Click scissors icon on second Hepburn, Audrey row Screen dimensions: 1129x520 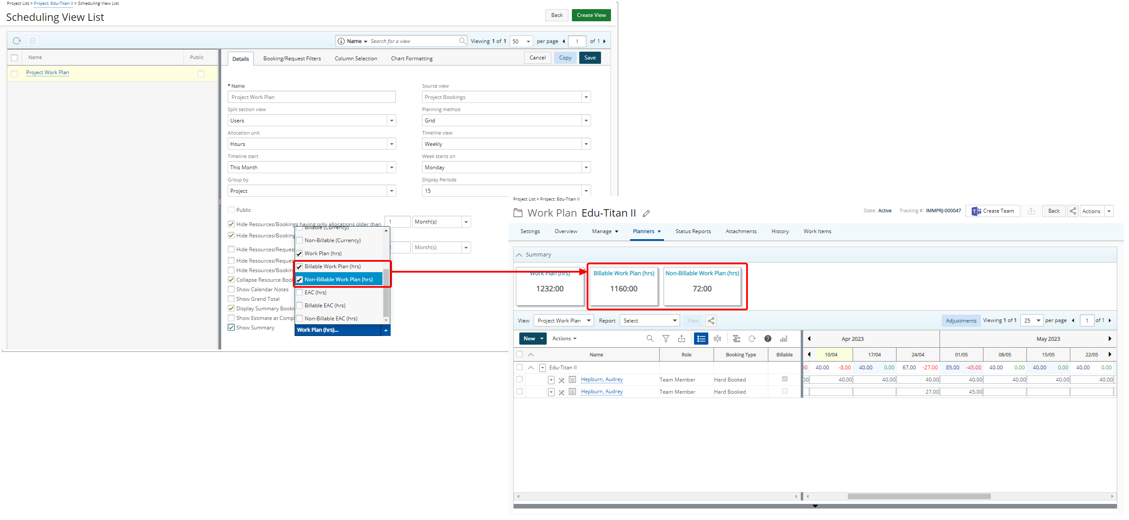561,392
